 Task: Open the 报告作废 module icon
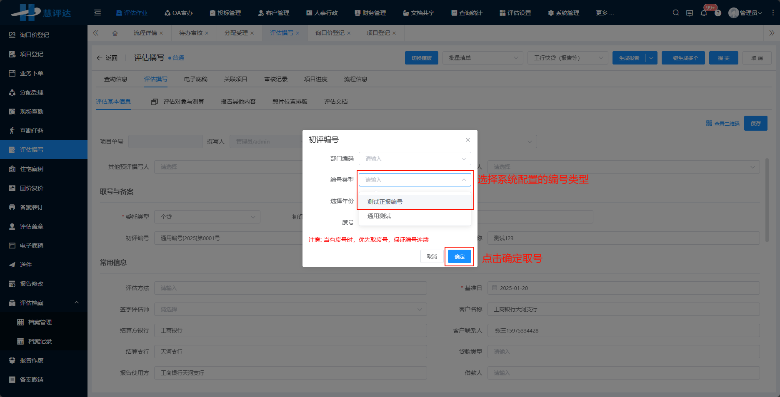[12, 360]
